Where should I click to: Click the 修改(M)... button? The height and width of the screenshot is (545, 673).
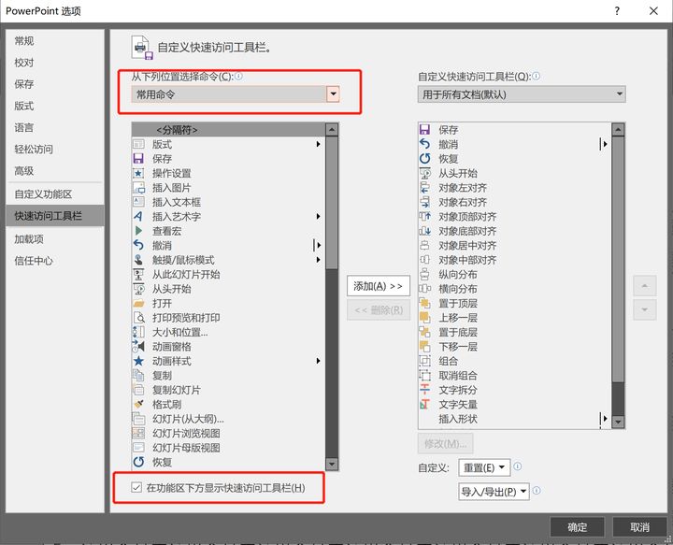click(445, 444)
